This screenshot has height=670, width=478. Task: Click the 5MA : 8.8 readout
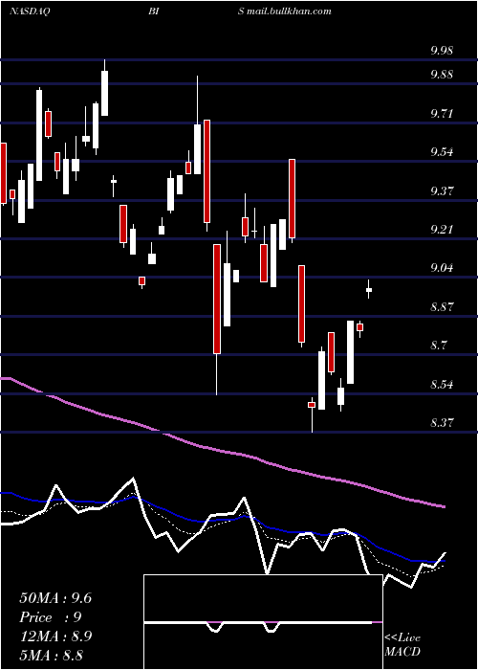click(x=52, y=655)
